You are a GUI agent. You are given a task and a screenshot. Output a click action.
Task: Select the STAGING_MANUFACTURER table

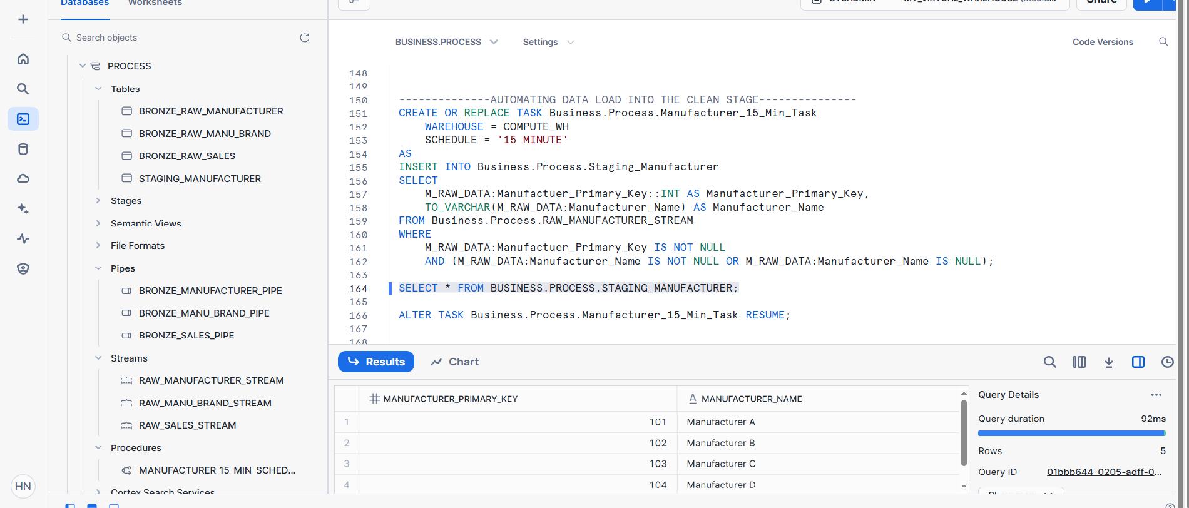tap(200, 178)
